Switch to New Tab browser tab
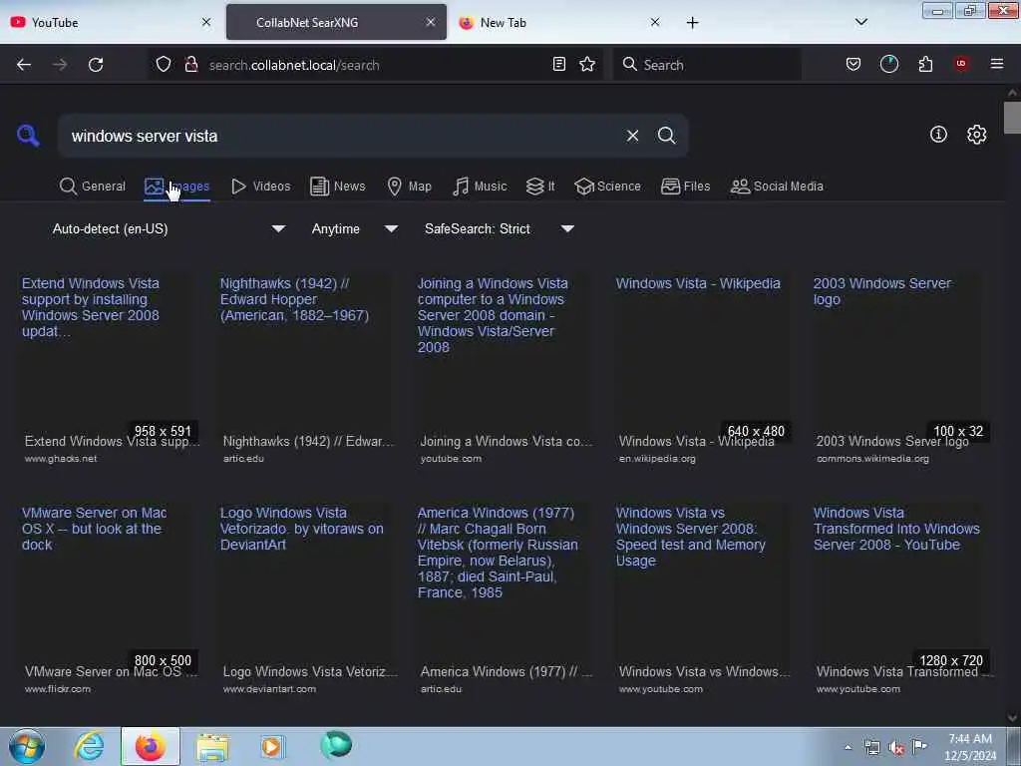The width and height of the screenshot is (1021, 766). pyautogui.click(x=560, y=22)
